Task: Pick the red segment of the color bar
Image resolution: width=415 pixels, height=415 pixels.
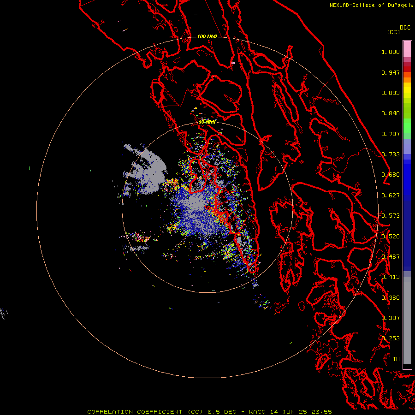Action: click(x=407, y=69)
